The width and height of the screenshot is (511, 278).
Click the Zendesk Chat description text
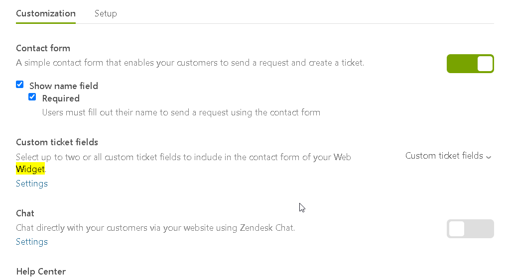coord(155,228)
